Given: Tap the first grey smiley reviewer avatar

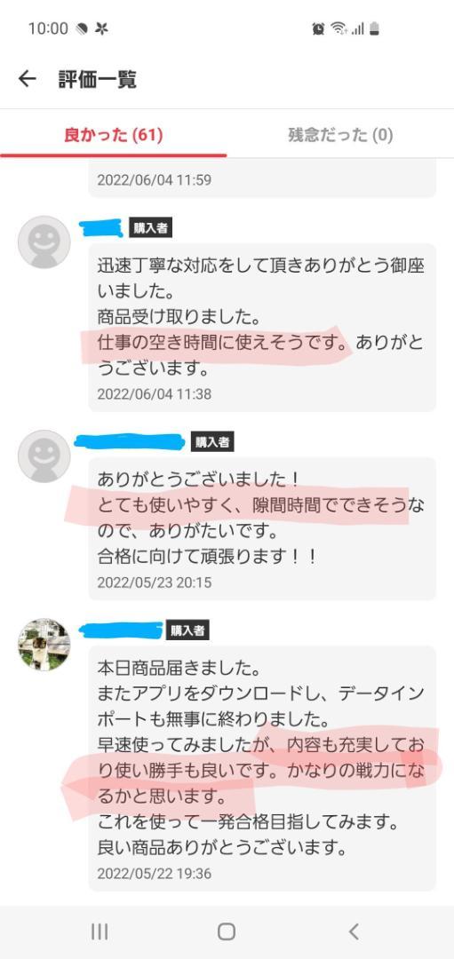Looking at the screenshot, I should 44,242.
